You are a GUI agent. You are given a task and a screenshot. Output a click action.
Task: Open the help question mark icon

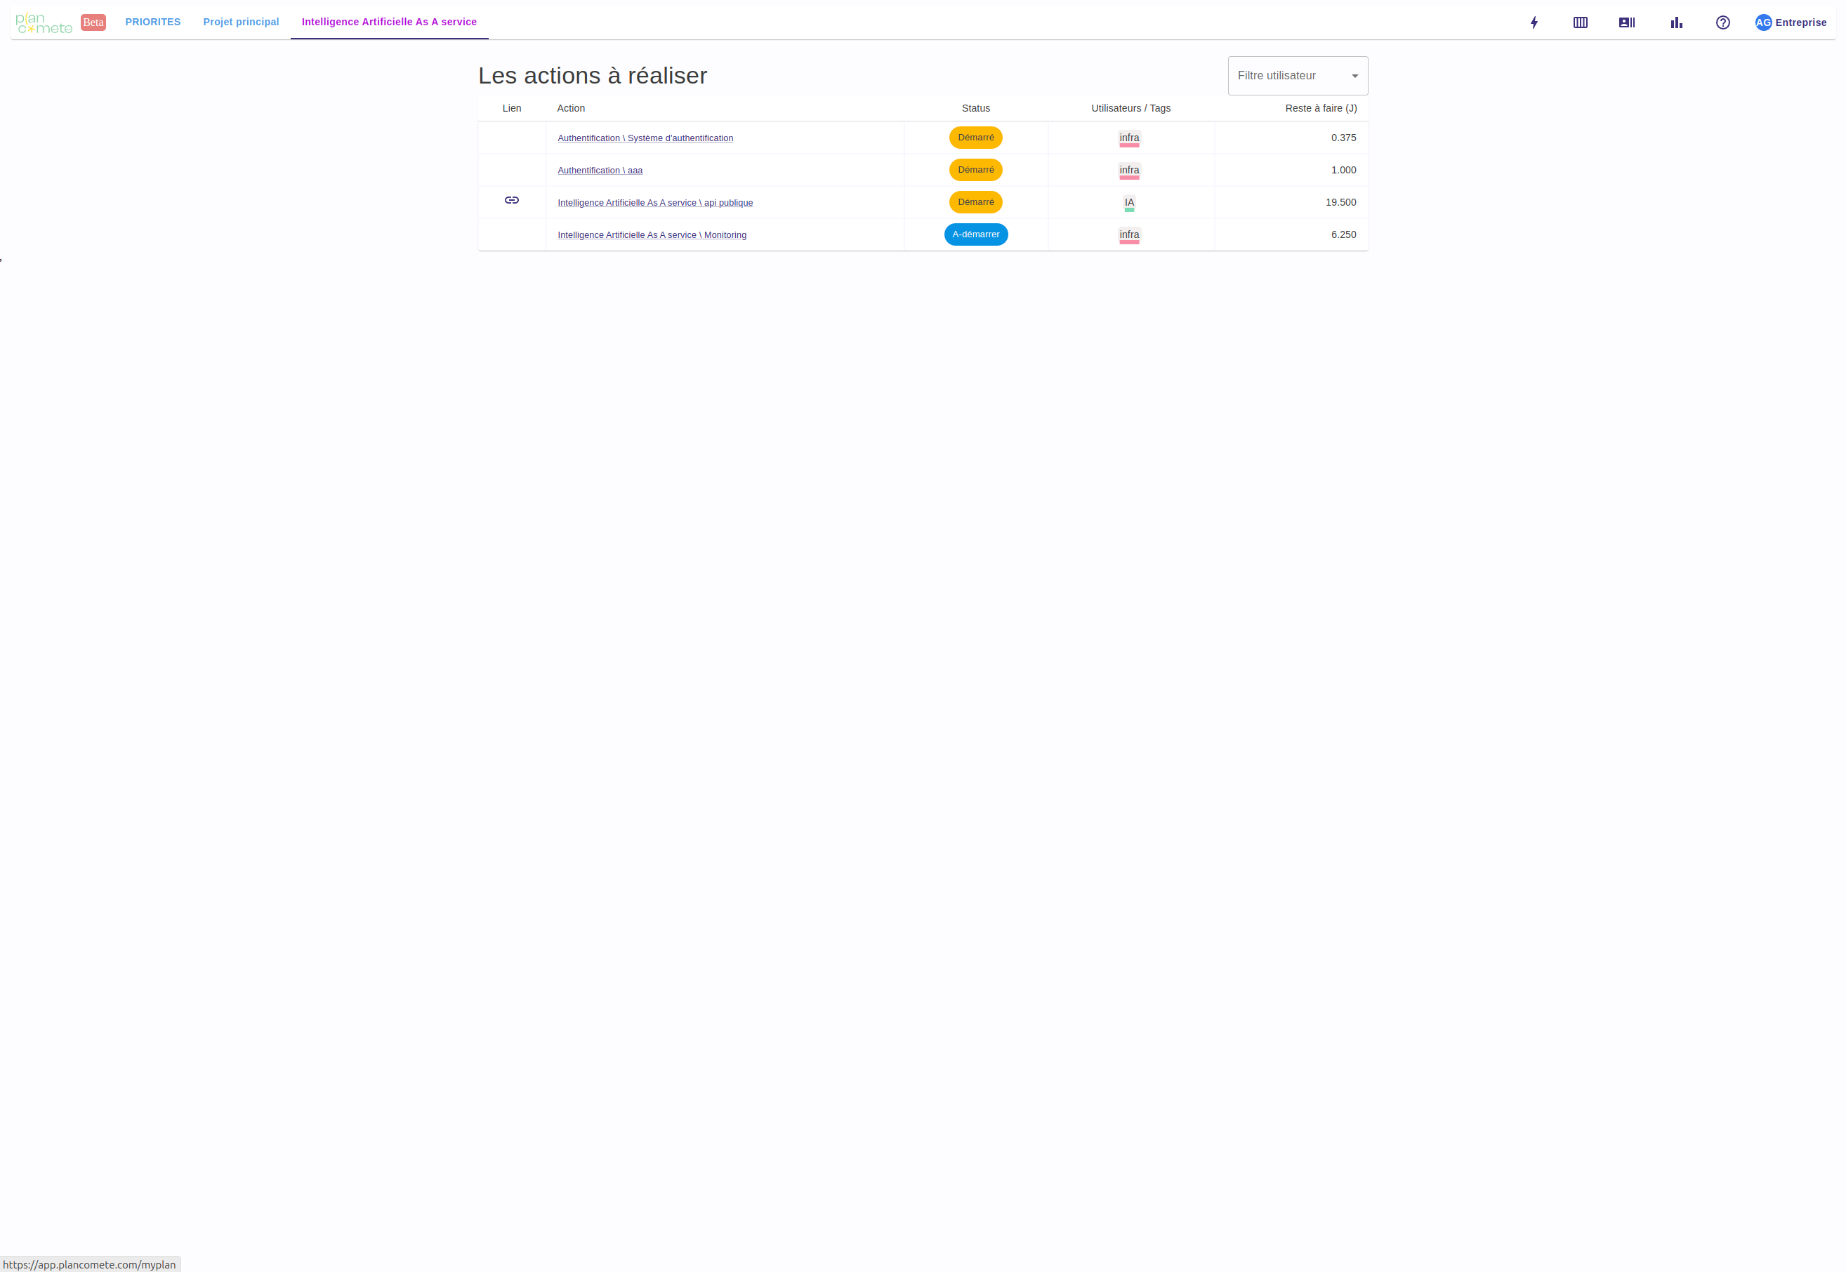[x=1722, y=22]
